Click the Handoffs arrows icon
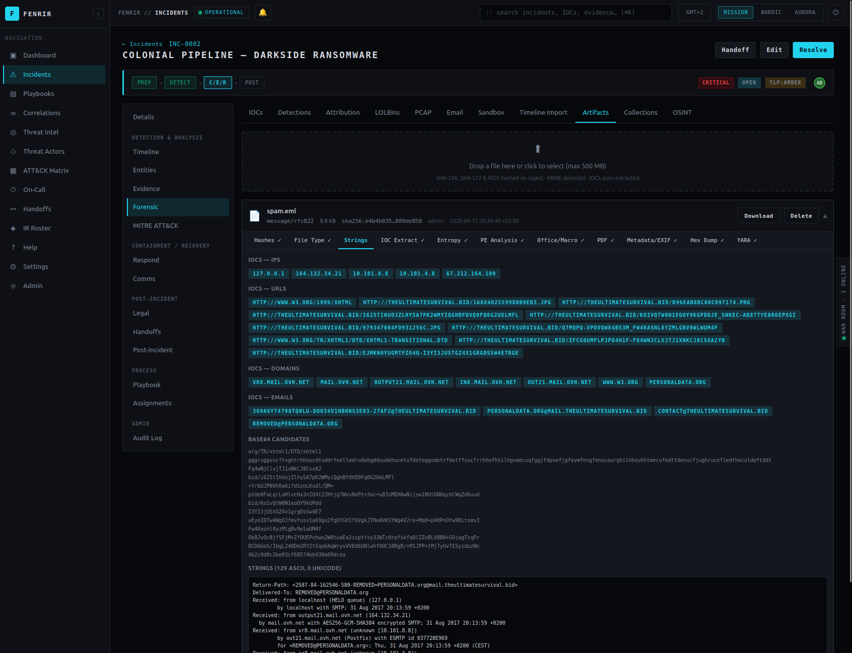This screenshot has height=653, width=852. coord(13,209)
